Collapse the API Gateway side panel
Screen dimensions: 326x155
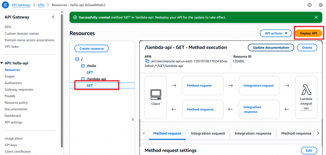coord(53,17)
